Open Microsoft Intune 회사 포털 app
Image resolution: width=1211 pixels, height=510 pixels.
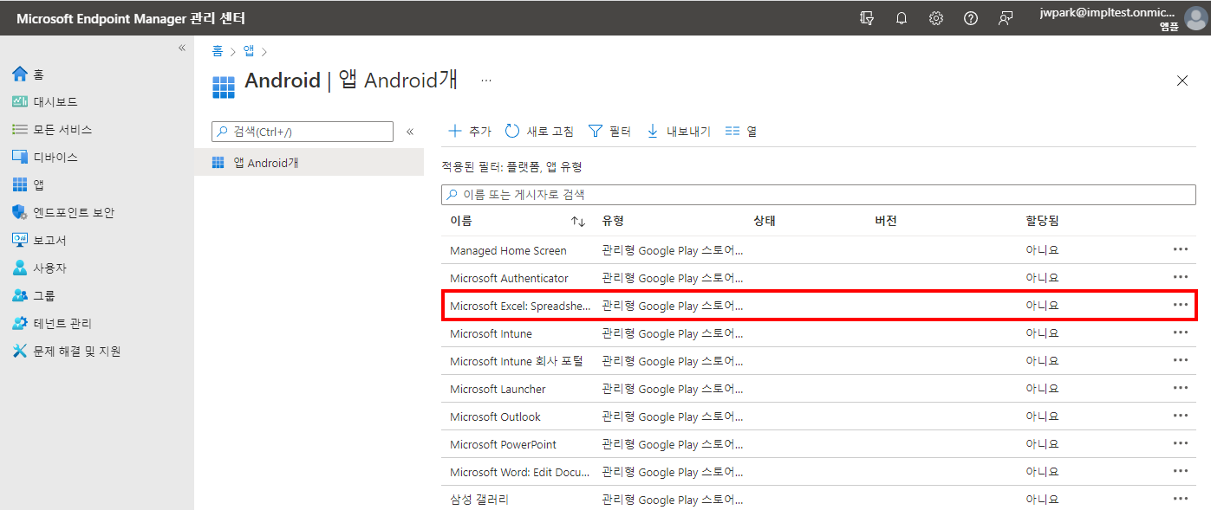517,362
